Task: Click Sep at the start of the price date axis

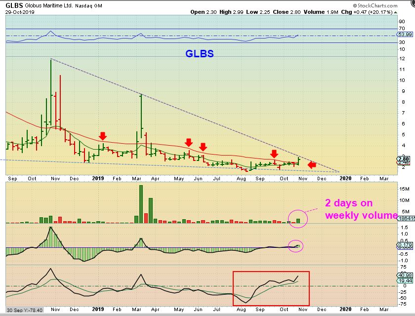Action: pos(13,179)
